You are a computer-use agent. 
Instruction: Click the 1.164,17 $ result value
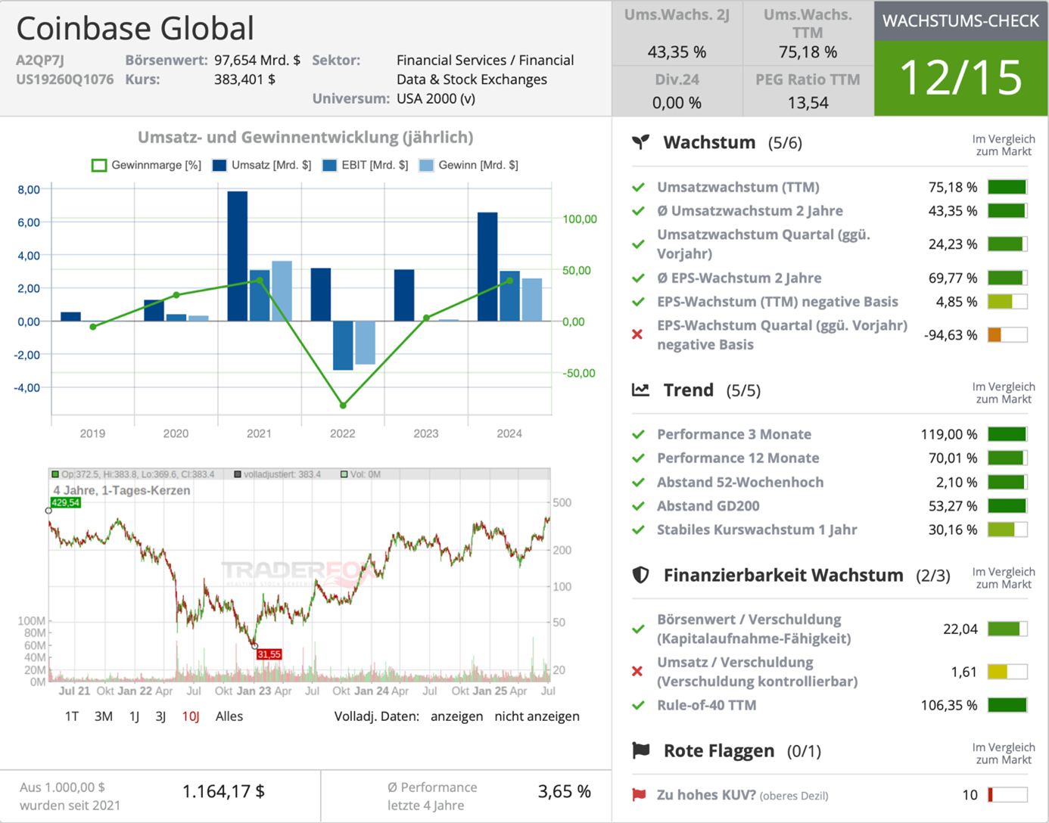[x=223, y=791]
